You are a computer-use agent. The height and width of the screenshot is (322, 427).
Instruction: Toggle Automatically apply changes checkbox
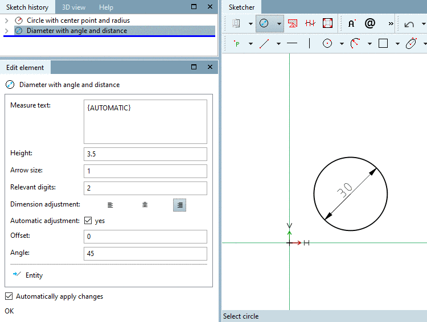[x=9, y=296]
